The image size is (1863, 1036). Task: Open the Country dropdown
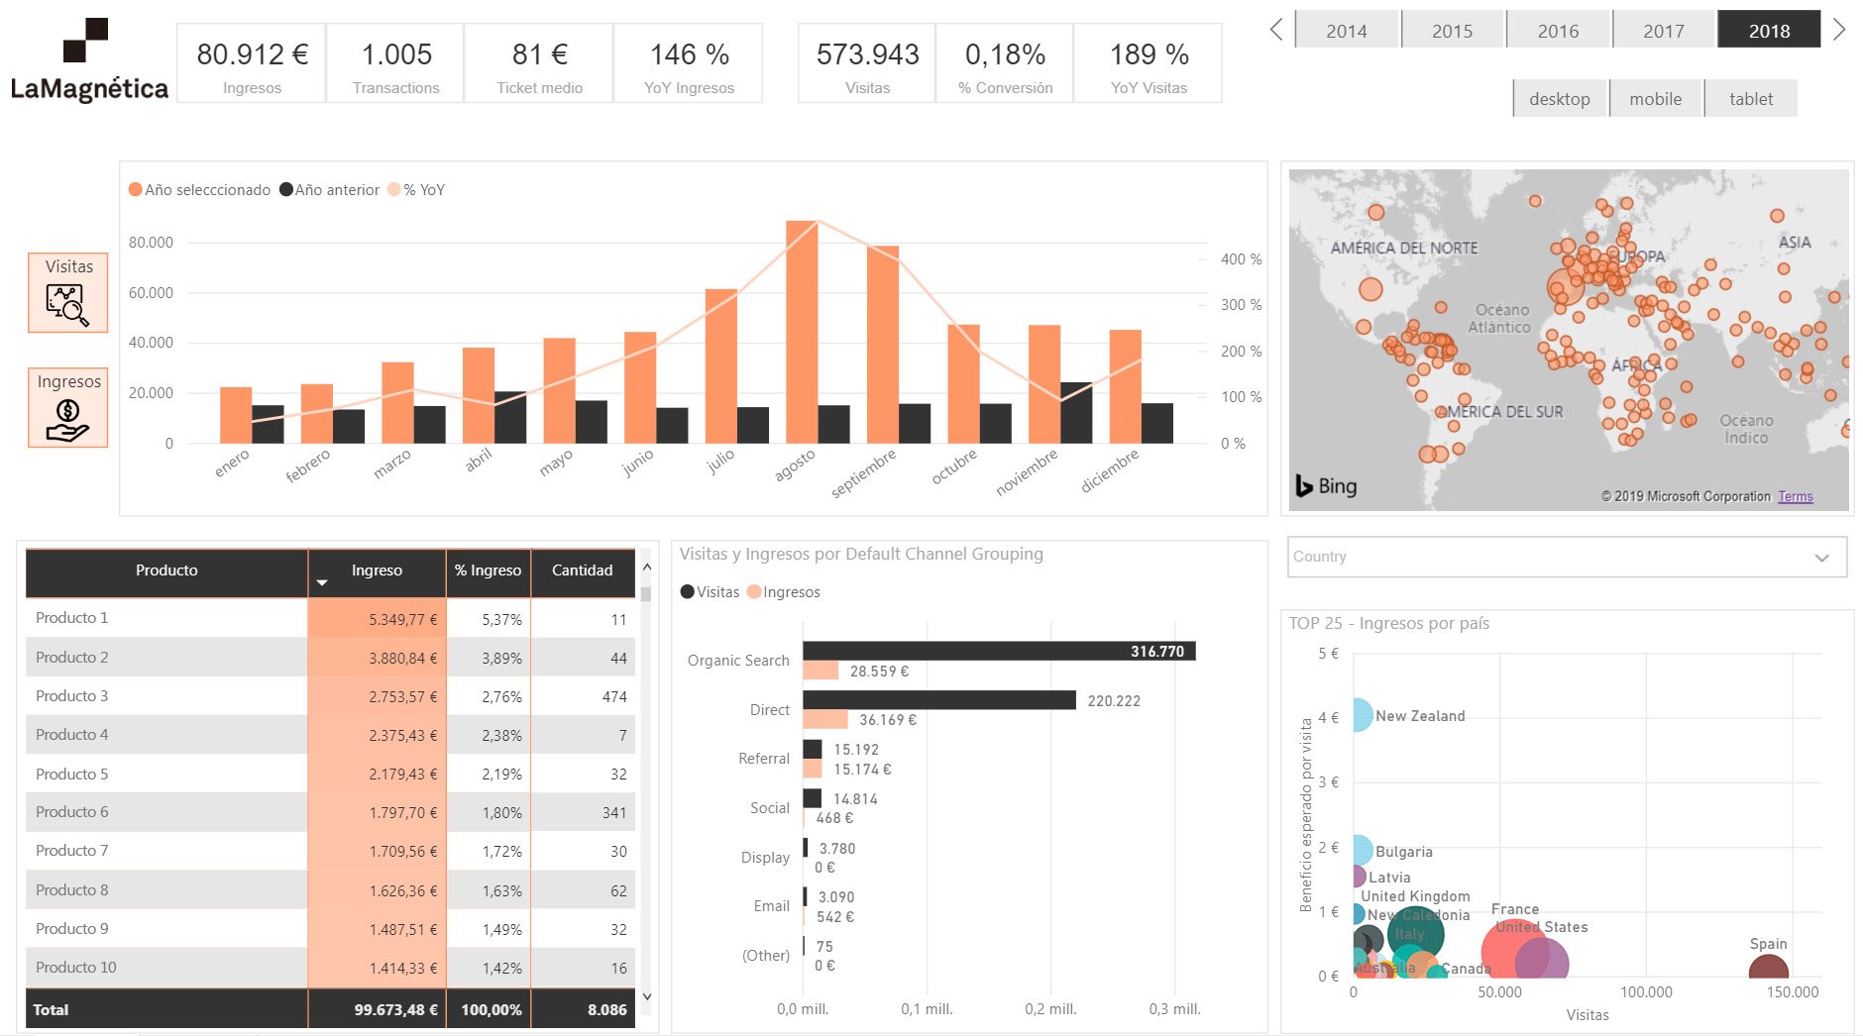(x=1567, y=557)
